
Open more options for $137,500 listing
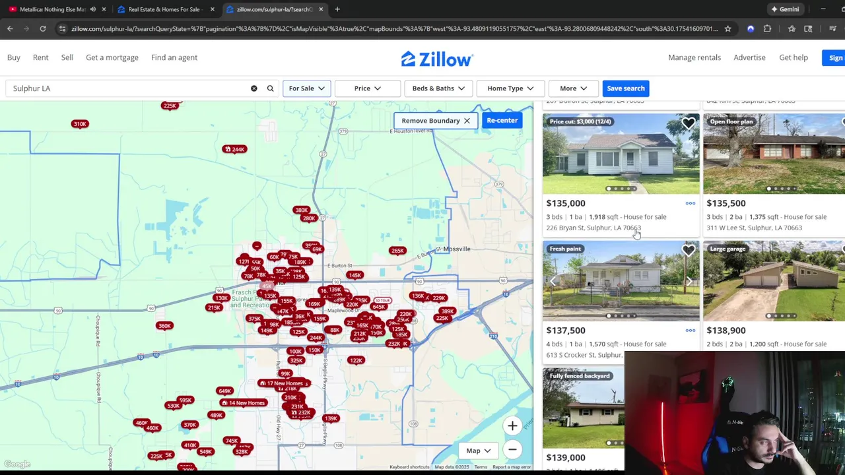(690, 331)
